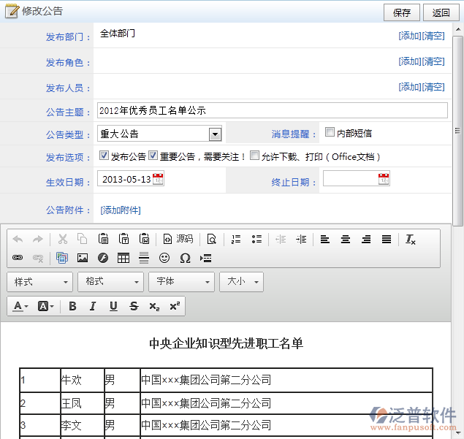This screenshot has height=439, width=464.
Task: Insert a table in the editor
Action: point(123,258)
